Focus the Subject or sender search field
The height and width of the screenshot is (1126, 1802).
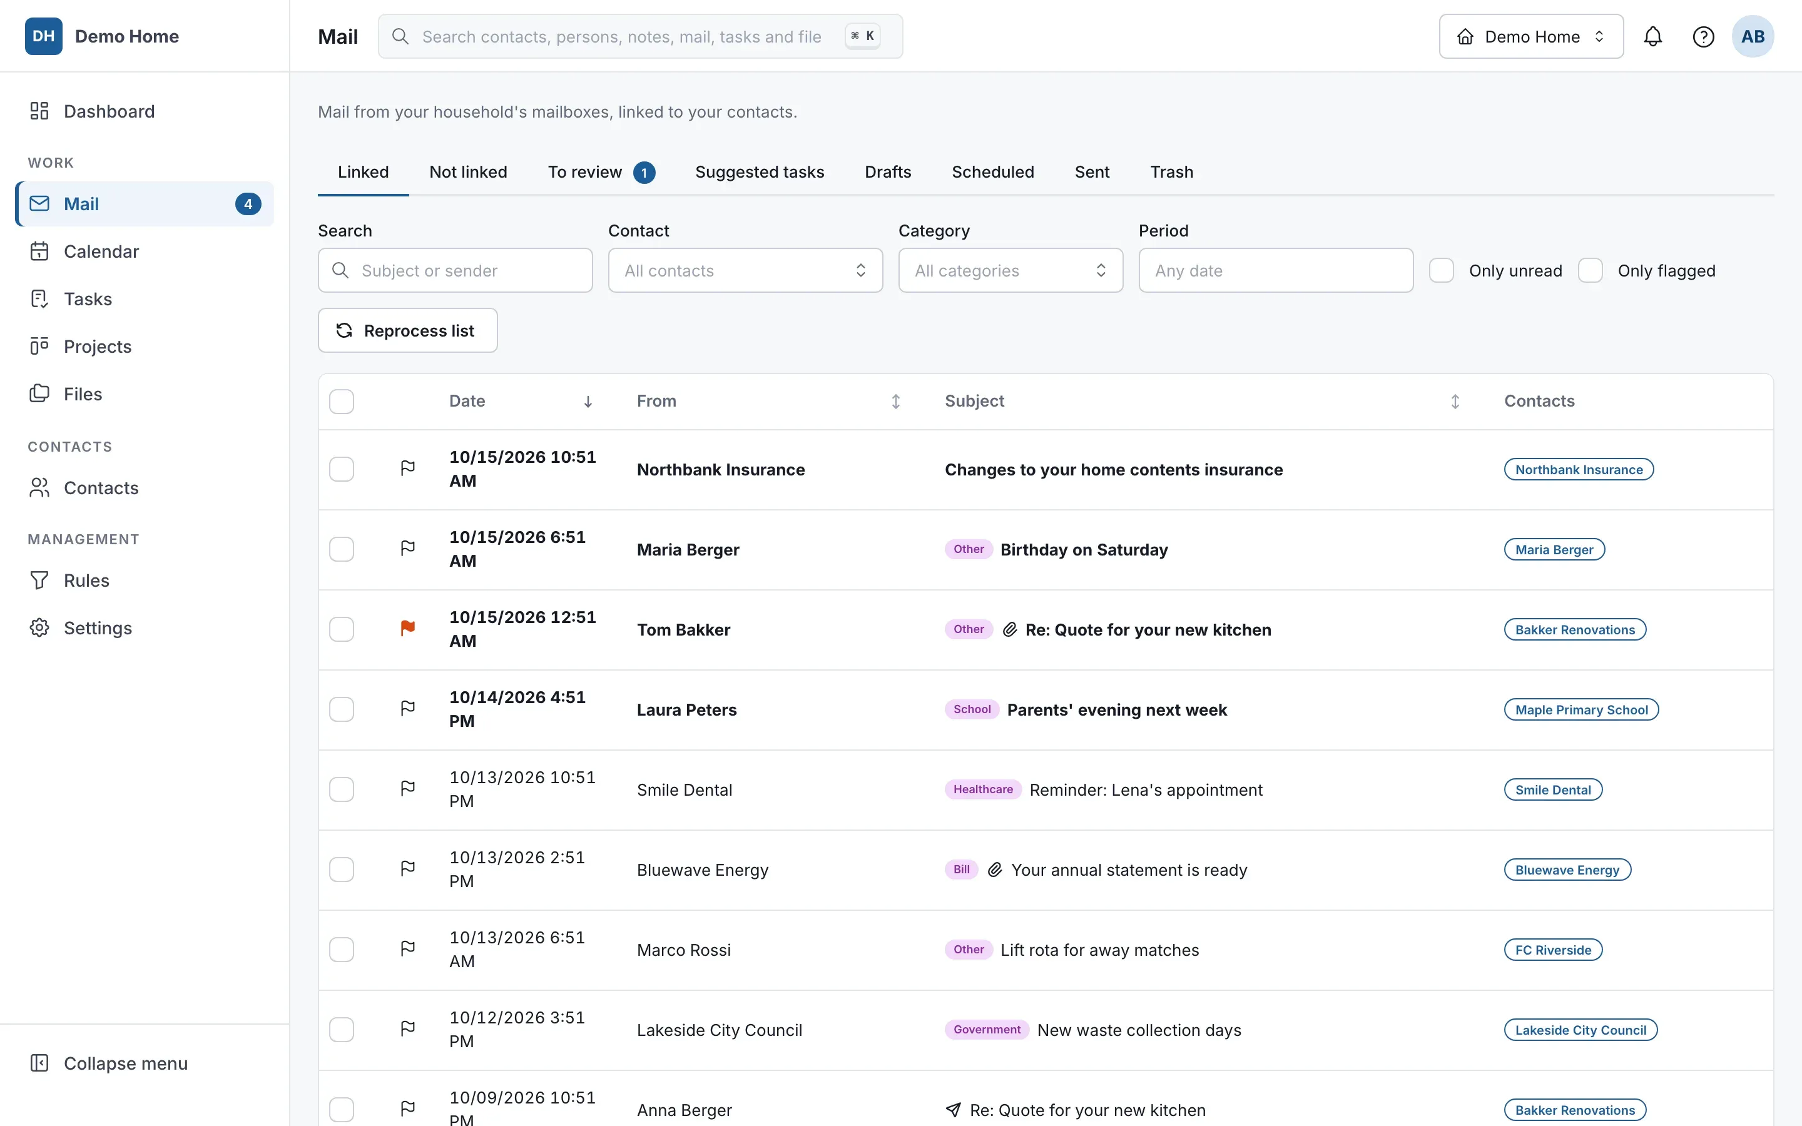click(x=455, y=270)
